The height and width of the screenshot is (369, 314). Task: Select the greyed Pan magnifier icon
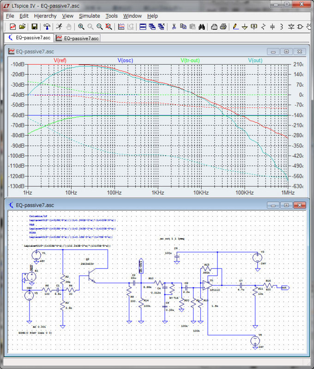coord(90,27)
